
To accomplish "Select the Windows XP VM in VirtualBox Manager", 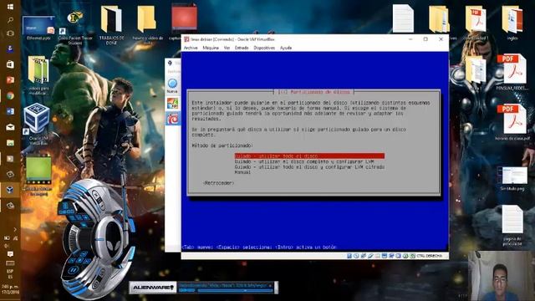I will 172,103.
